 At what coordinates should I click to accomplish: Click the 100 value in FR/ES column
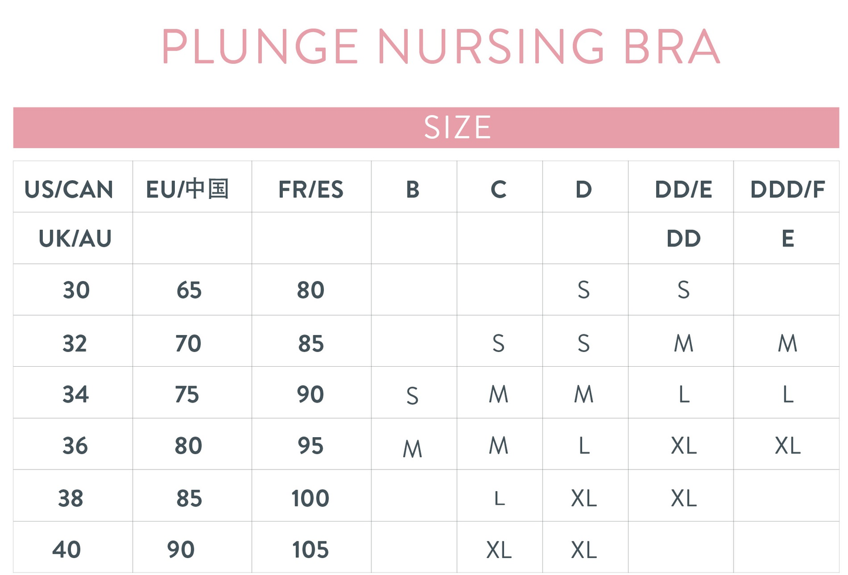[x=311, y=498]
